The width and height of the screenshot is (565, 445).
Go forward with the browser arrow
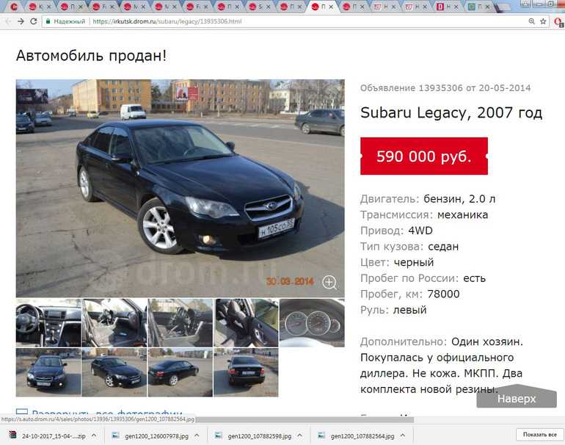(x=21, y=21)
